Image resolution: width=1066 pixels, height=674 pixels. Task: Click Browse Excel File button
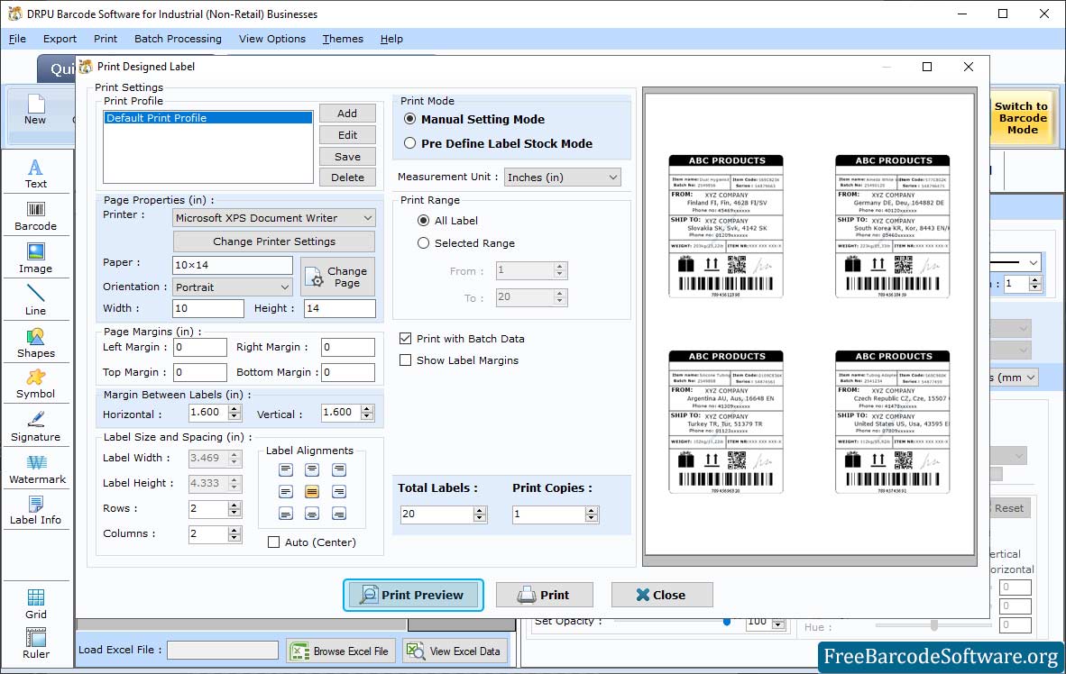340,651
